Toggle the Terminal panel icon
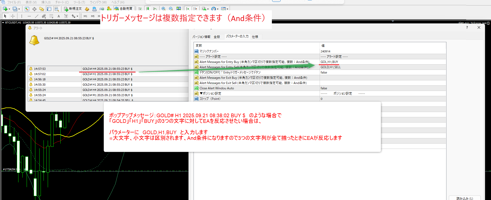This screenshot has width=491, height=200. (x=49, y=9)
